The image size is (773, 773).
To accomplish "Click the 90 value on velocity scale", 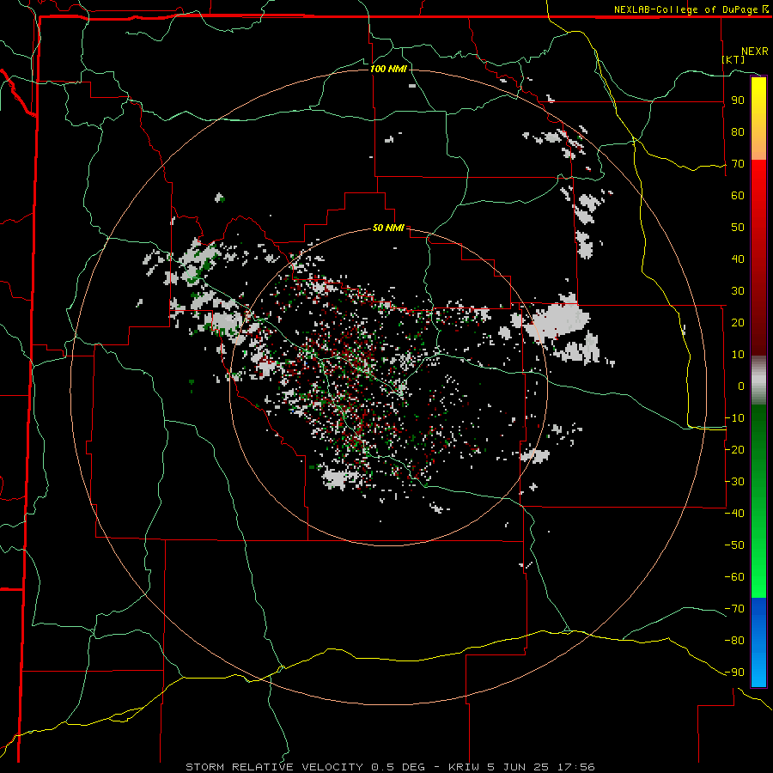I will pyautogui.click(x=738, y=100).
